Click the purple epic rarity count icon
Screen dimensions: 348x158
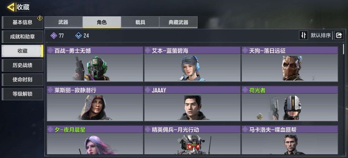pos(54,35)
